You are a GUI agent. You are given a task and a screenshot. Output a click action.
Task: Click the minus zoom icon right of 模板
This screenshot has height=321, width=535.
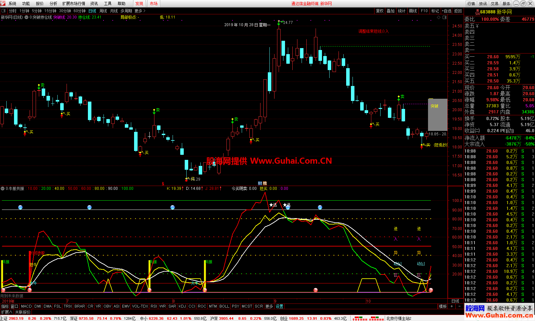click(x=459, y=306)
